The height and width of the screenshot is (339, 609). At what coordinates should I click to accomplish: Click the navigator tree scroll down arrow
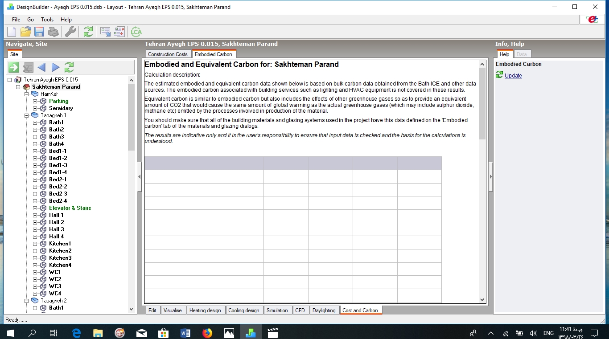click(131, 309)
